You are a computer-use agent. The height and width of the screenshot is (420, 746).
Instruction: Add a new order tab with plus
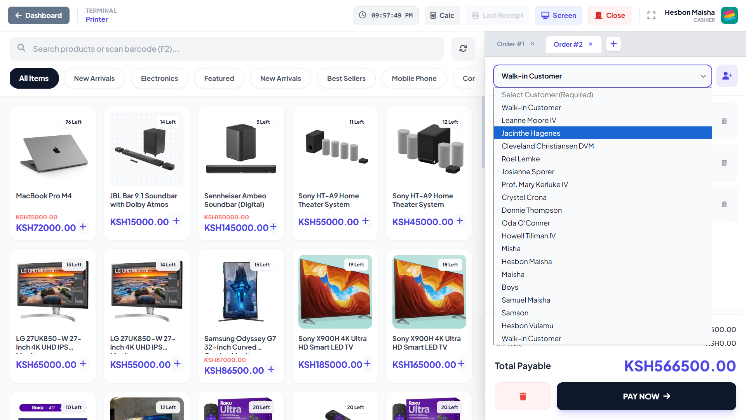613,44
